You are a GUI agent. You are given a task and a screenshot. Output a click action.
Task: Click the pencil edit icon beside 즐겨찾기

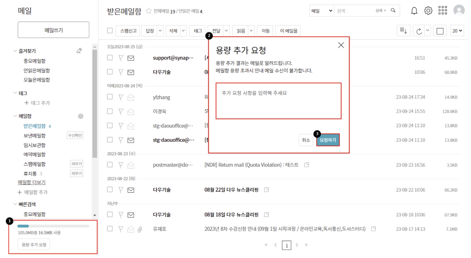coord(79,51)
